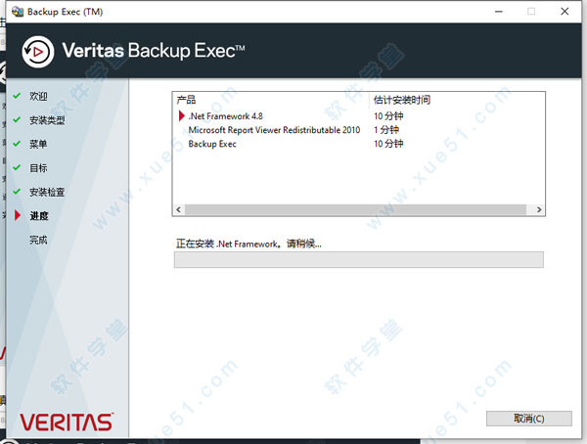Click the green checkmark beside 安装检查
This screenshot has height=444, width=587.
pyautogui.click(x=17, y=192)
